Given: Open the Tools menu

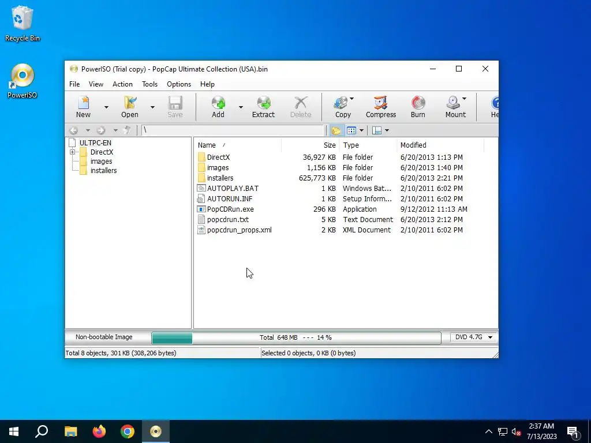Looking at the screenshot, I should point(149,84).
